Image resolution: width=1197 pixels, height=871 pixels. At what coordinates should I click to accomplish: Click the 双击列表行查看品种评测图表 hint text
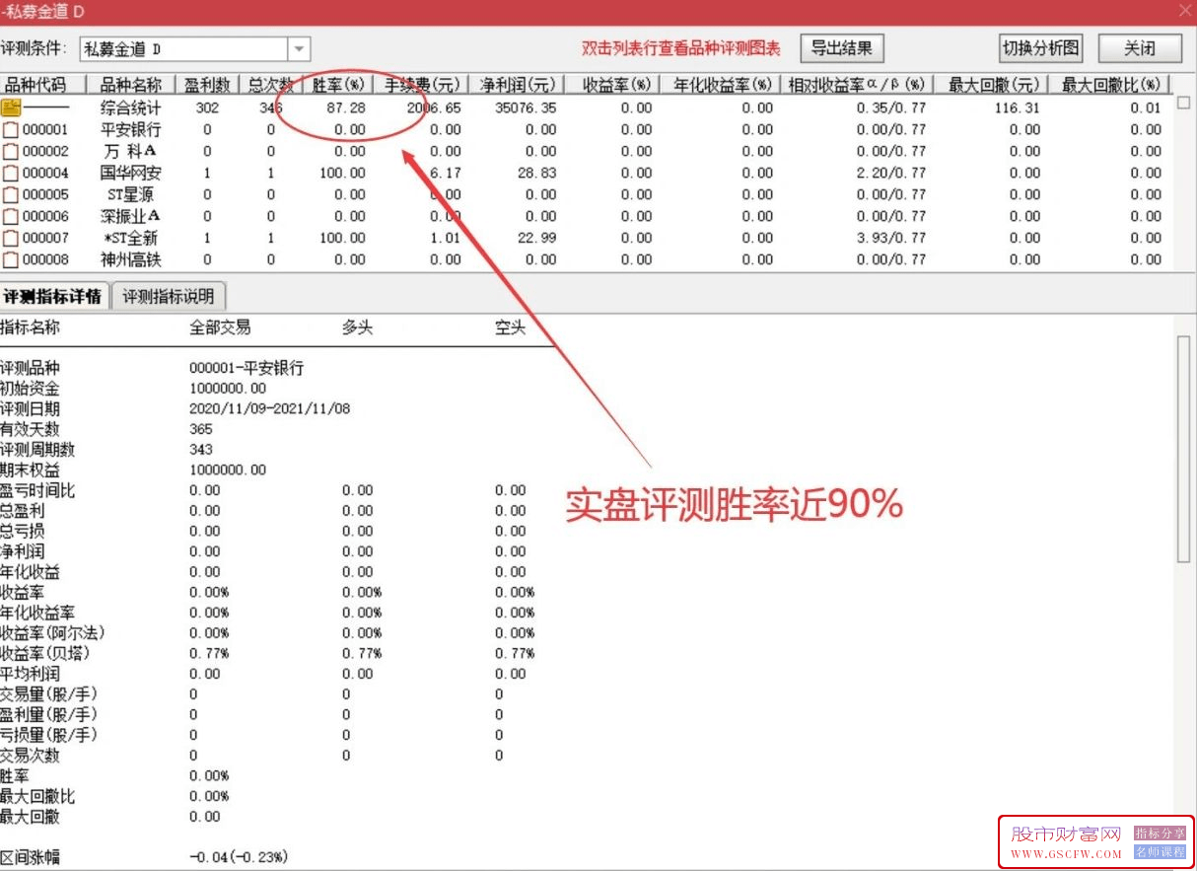(x=680, y=48)
